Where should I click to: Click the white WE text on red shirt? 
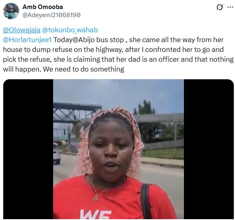96,214
